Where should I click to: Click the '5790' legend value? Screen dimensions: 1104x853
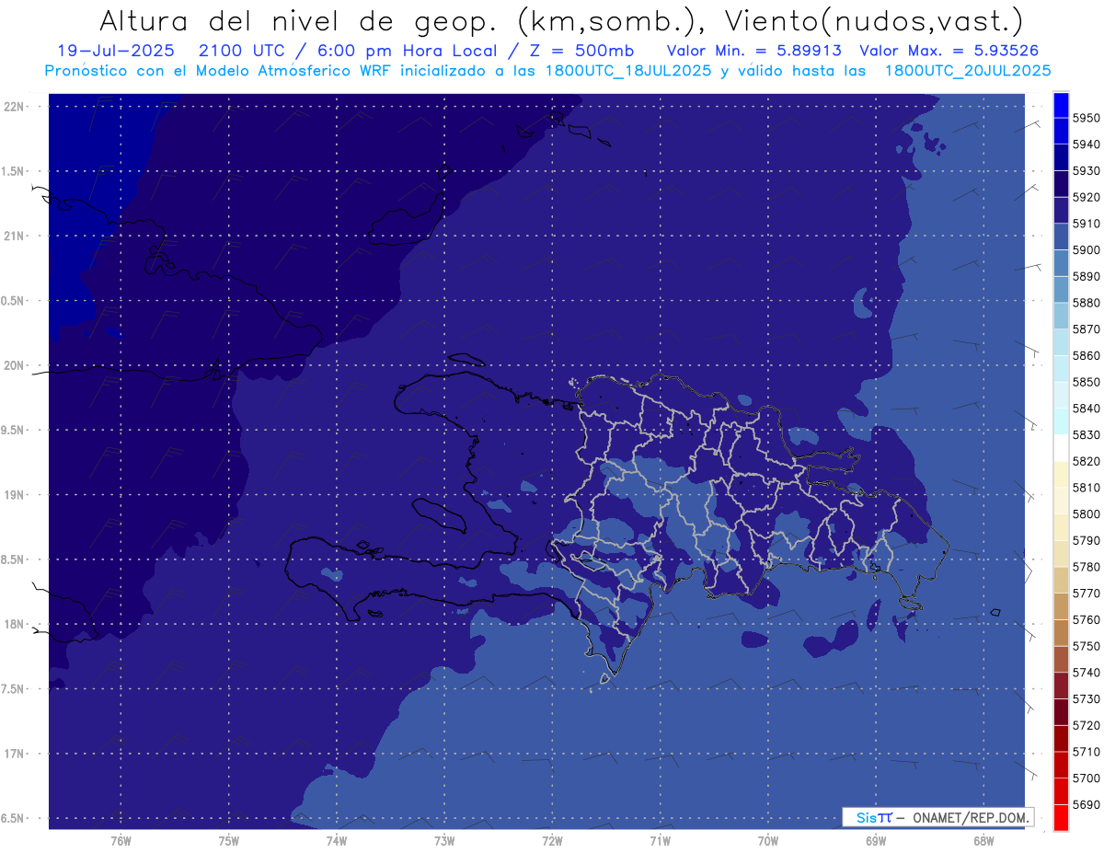(1087, 540)
